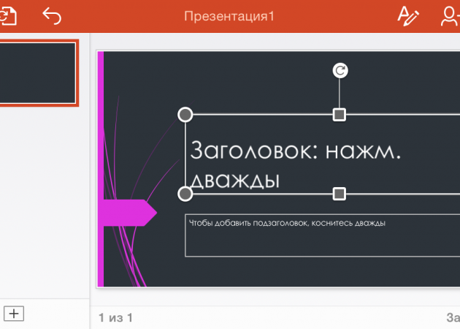Click the bottom-left round resize handle

pyautogui.click(x=185, y=194)
